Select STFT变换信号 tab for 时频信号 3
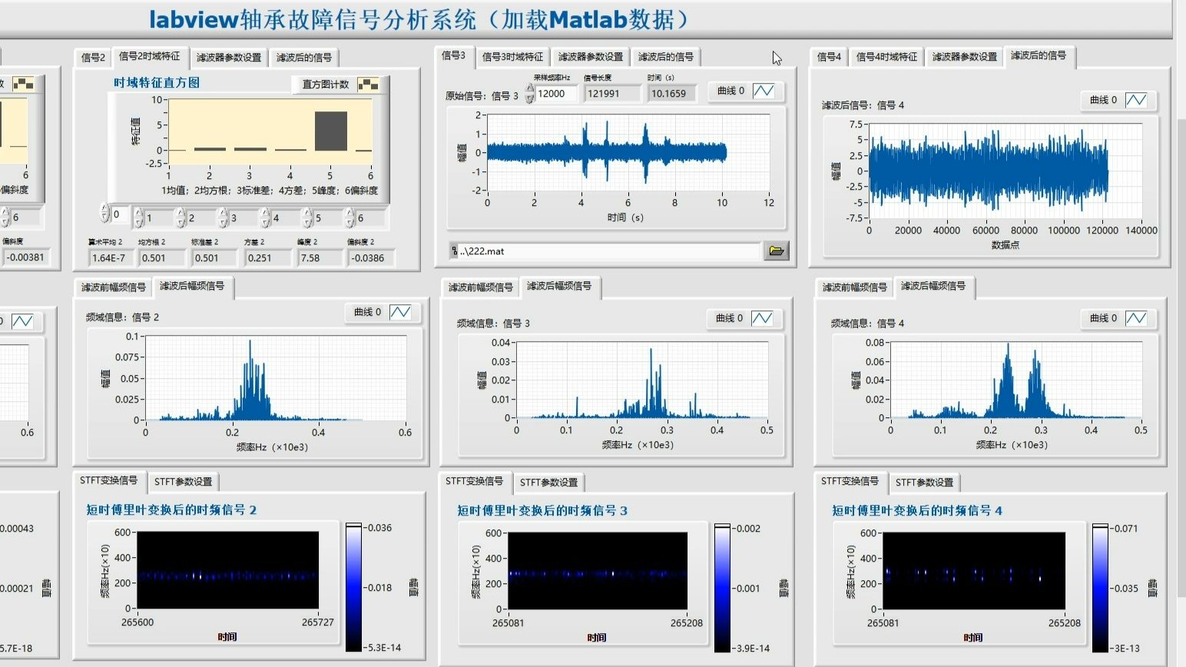Screen dimensions: 1186x667 point(475,481)
